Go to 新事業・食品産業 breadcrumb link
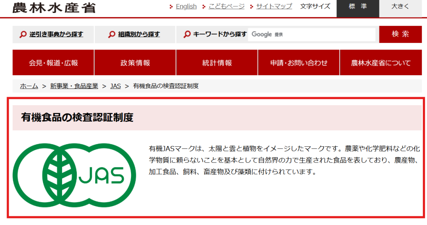The width and height of the screenshot is (427, 225). pyautogui.click(x=74, y=86)
